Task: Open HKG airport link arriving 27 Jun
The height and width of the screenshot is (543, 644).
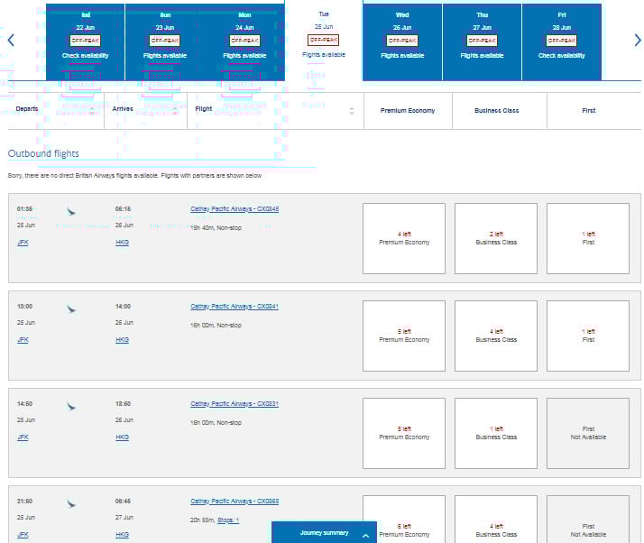Action: [x=122, y=534]
